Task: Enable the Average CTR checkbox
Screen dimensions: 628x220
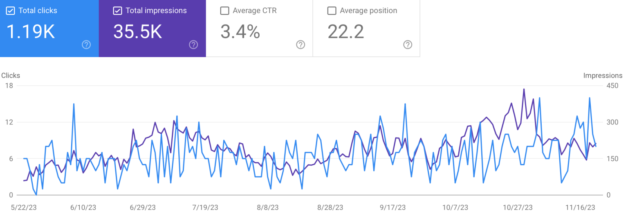Action: [224, 11]
